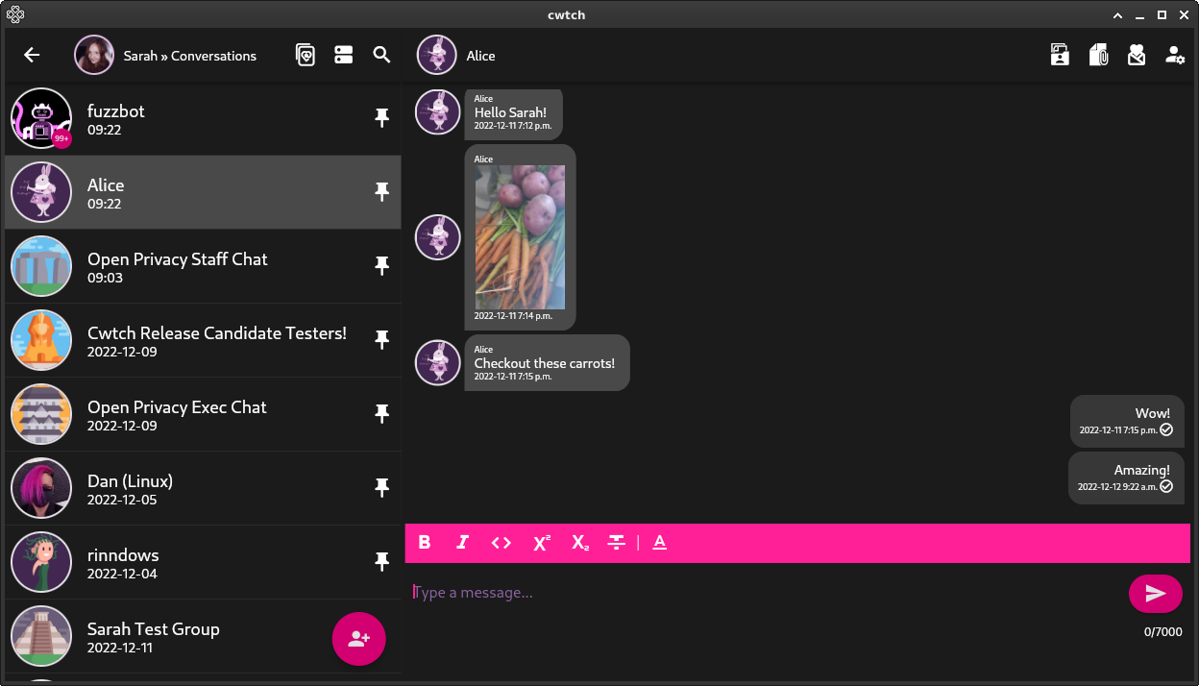Click Alice's avatar beside Checkout these carrots!
This screenshot has height=686, width=1199.
tap(437, 362)
